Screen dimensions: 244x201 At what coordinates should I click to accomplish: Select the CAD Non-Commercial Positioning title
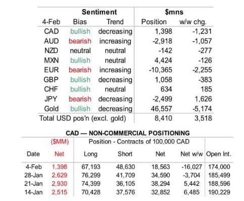click(128, 133)
